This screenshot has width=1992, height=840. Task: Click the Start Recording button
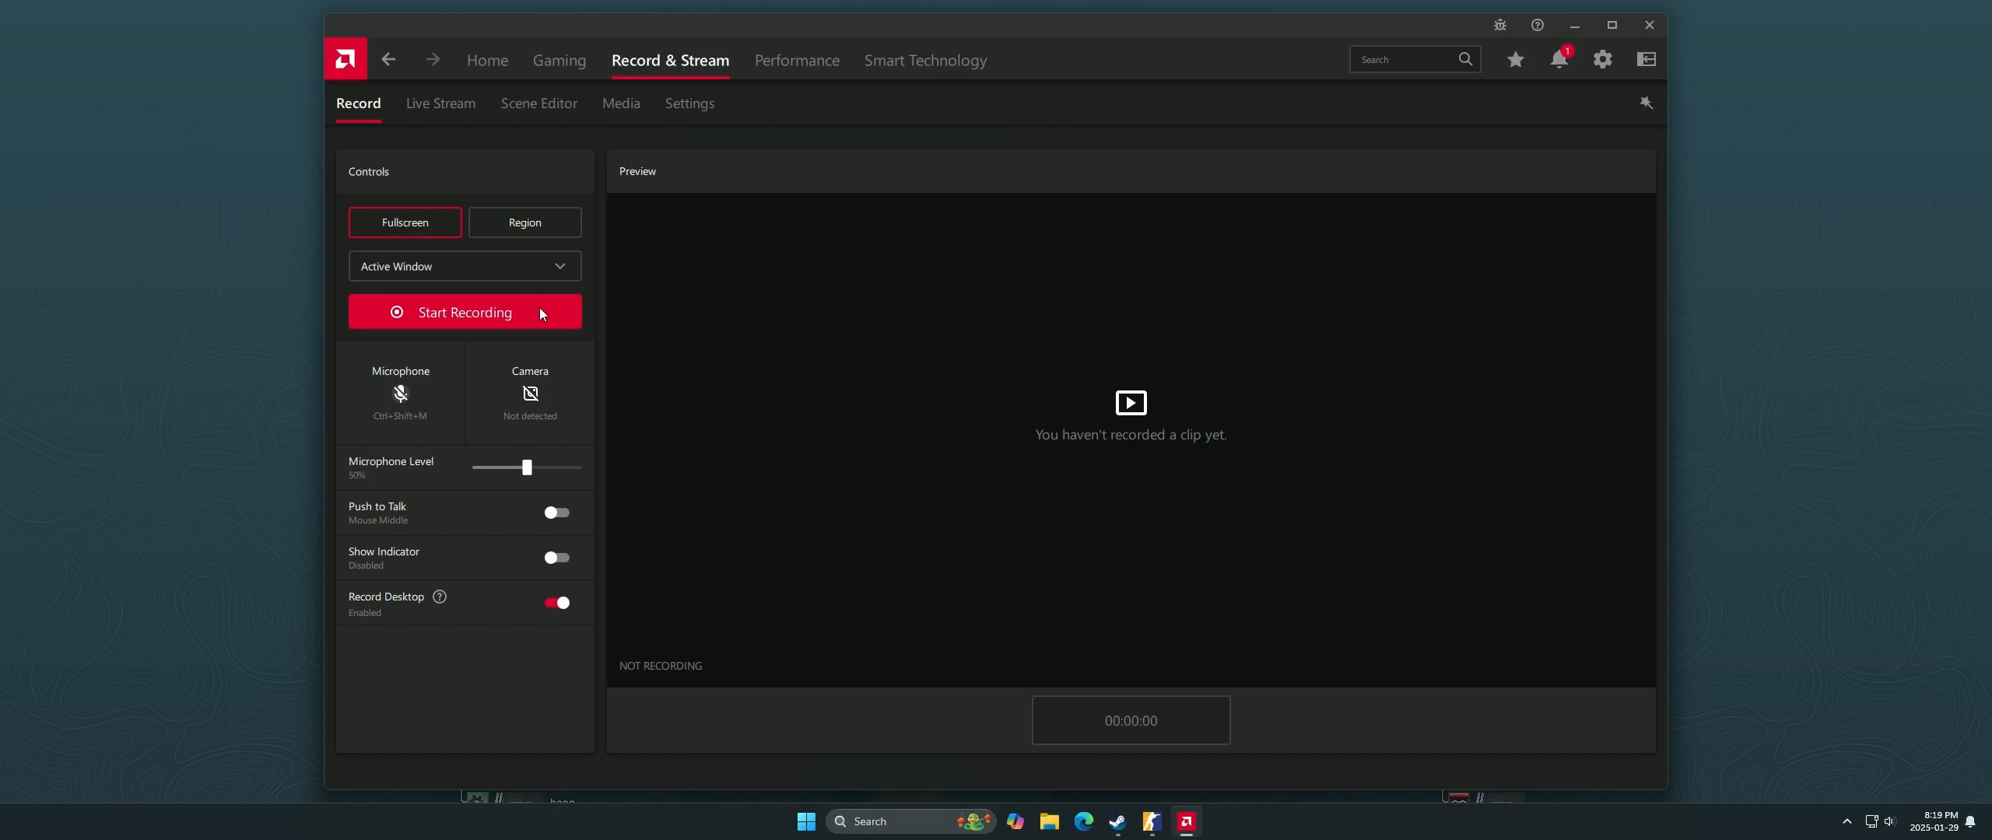pos(465,312)
